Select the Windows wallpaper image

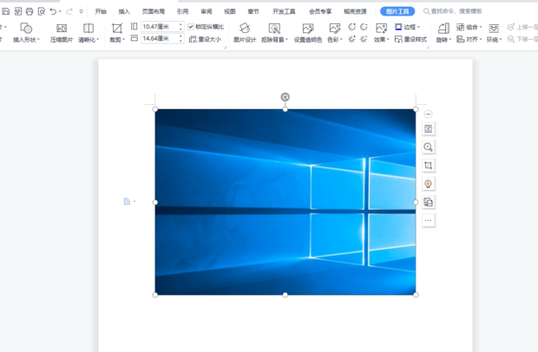285,202
